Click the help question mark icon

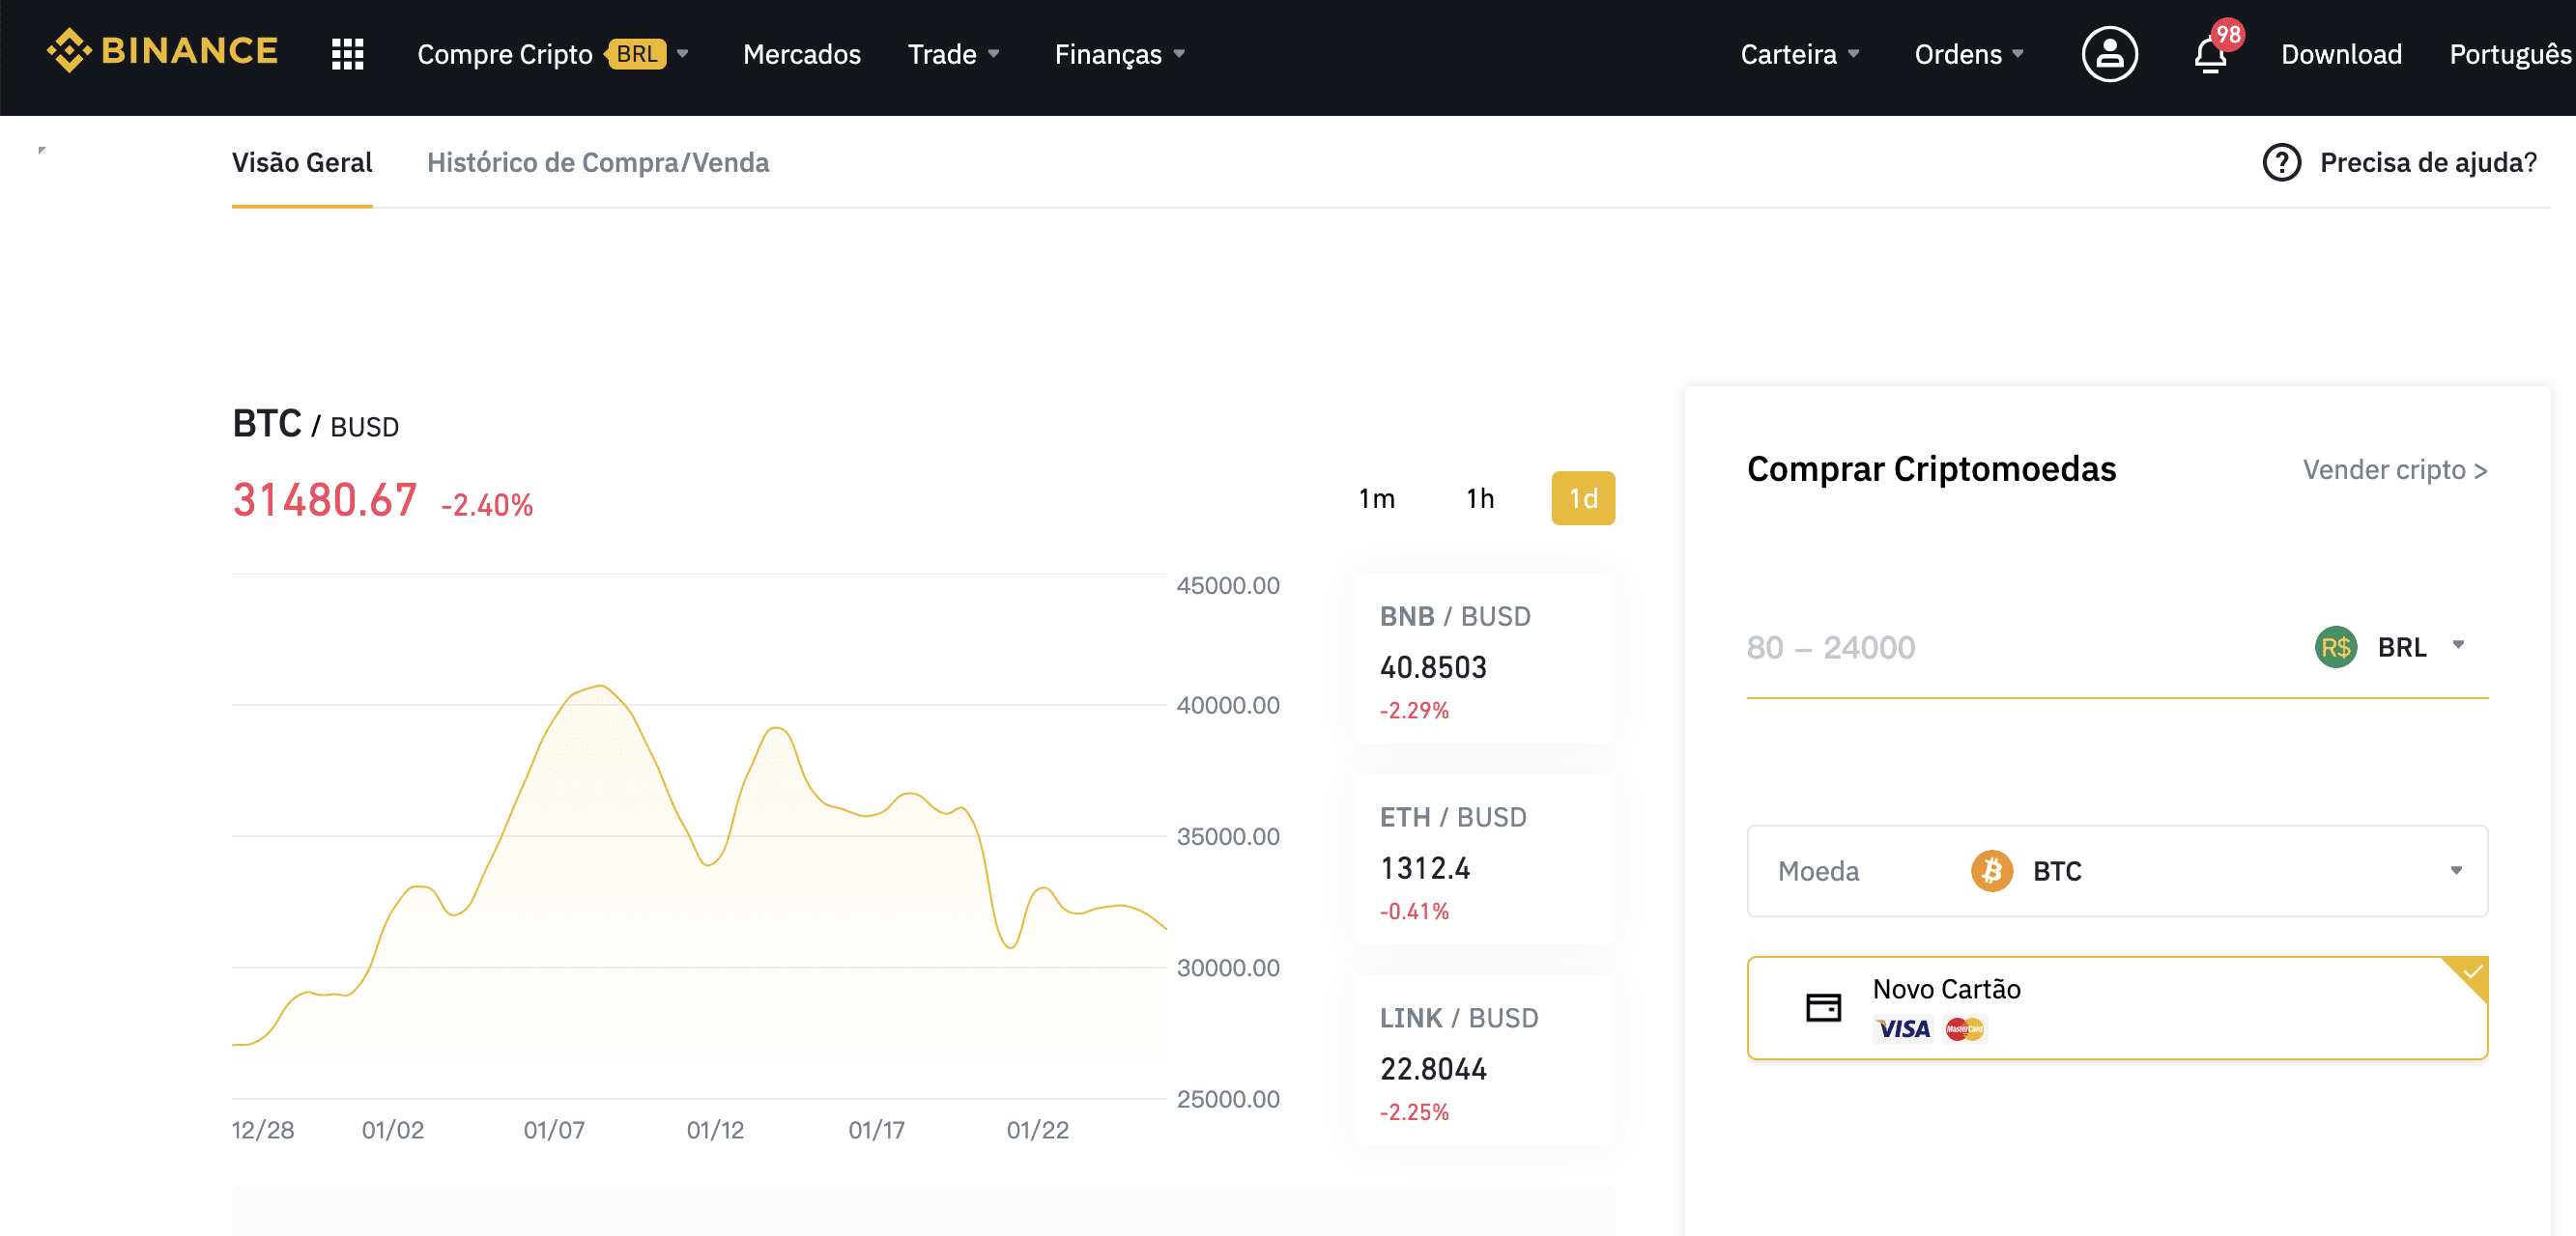[x=2281, y=162]
